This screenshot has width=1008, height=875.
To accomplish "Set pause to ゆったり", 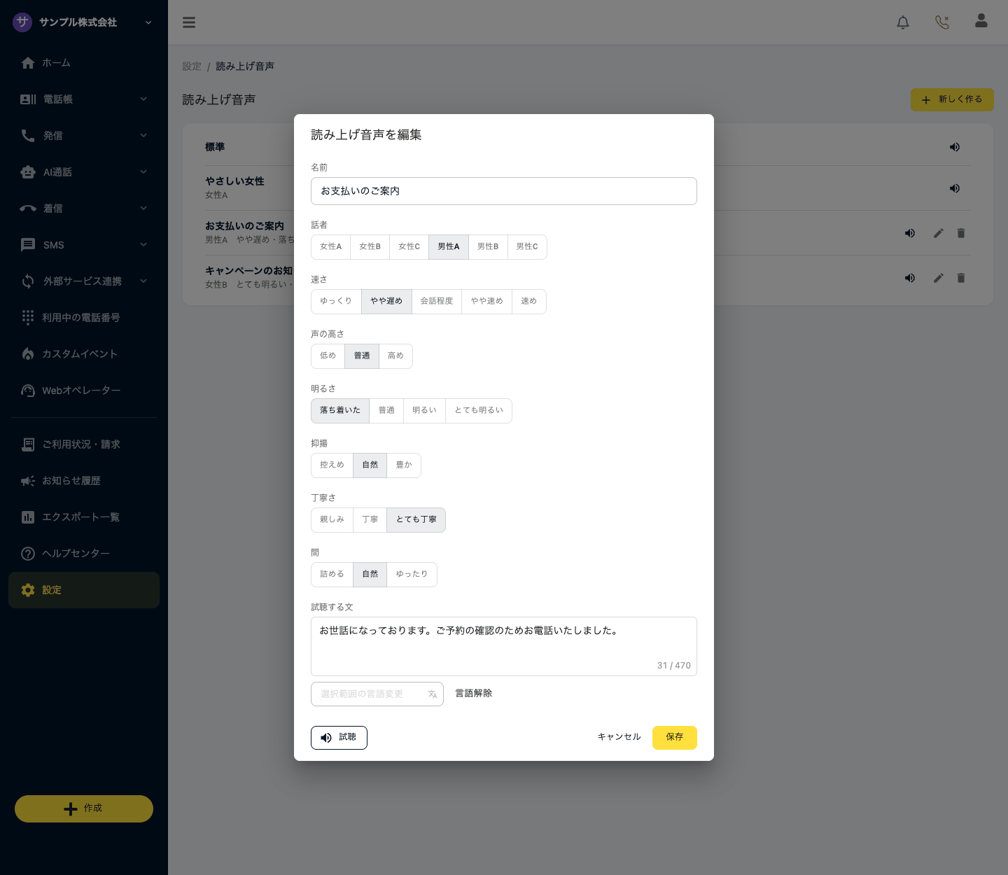I will coord(412,575).
